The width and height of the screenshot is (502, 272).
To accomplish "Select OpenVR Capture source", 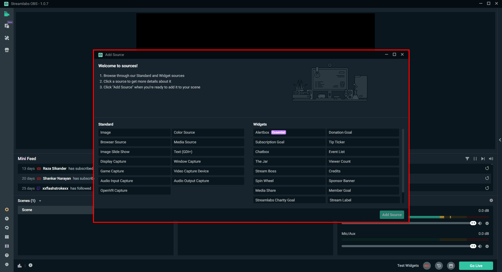I will (x=135, y=191).
